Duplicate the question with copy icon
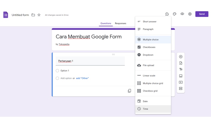 pyautogui.click(x=129, y=91)
